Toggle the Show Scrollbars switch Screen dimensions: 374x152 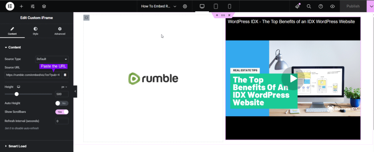(62, 112)
